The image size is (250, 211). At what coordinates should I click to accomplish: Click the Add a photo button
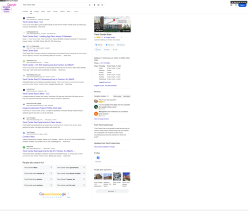click(x=126, y=96)
